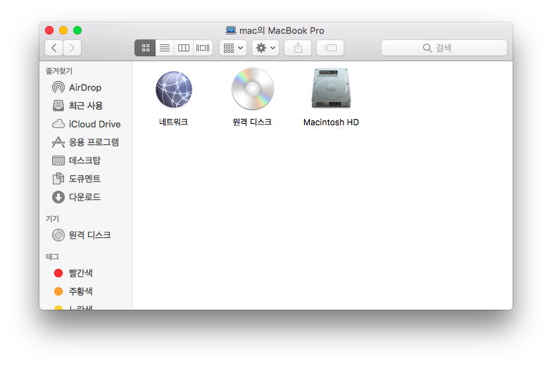The width and height of the screenshot is (552, 366).
Task: Go back with the back arrow
Action: 54,48
